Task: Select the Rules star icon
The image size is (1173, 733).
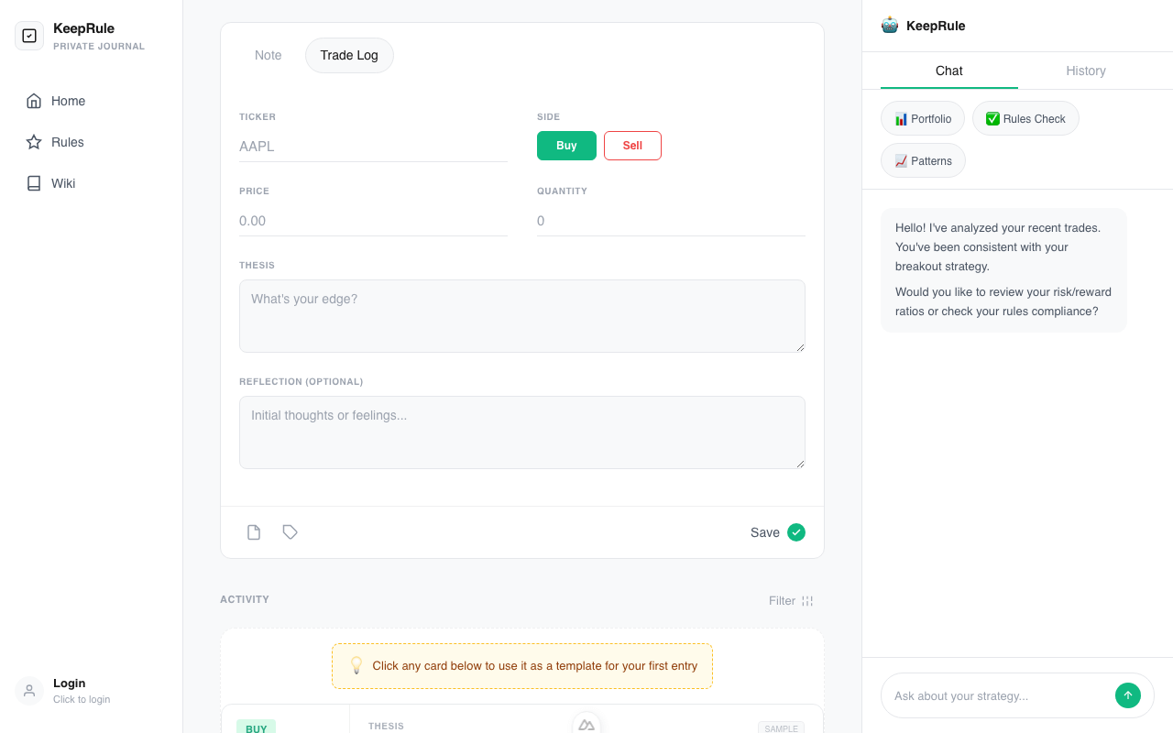Action: tap(33, 142)
